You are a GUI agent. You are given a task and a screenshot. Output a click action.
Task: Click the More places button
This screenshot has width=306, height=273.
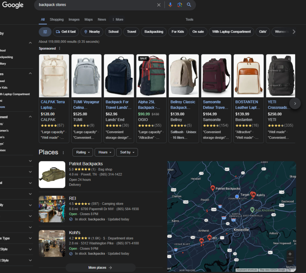(100, 267)
